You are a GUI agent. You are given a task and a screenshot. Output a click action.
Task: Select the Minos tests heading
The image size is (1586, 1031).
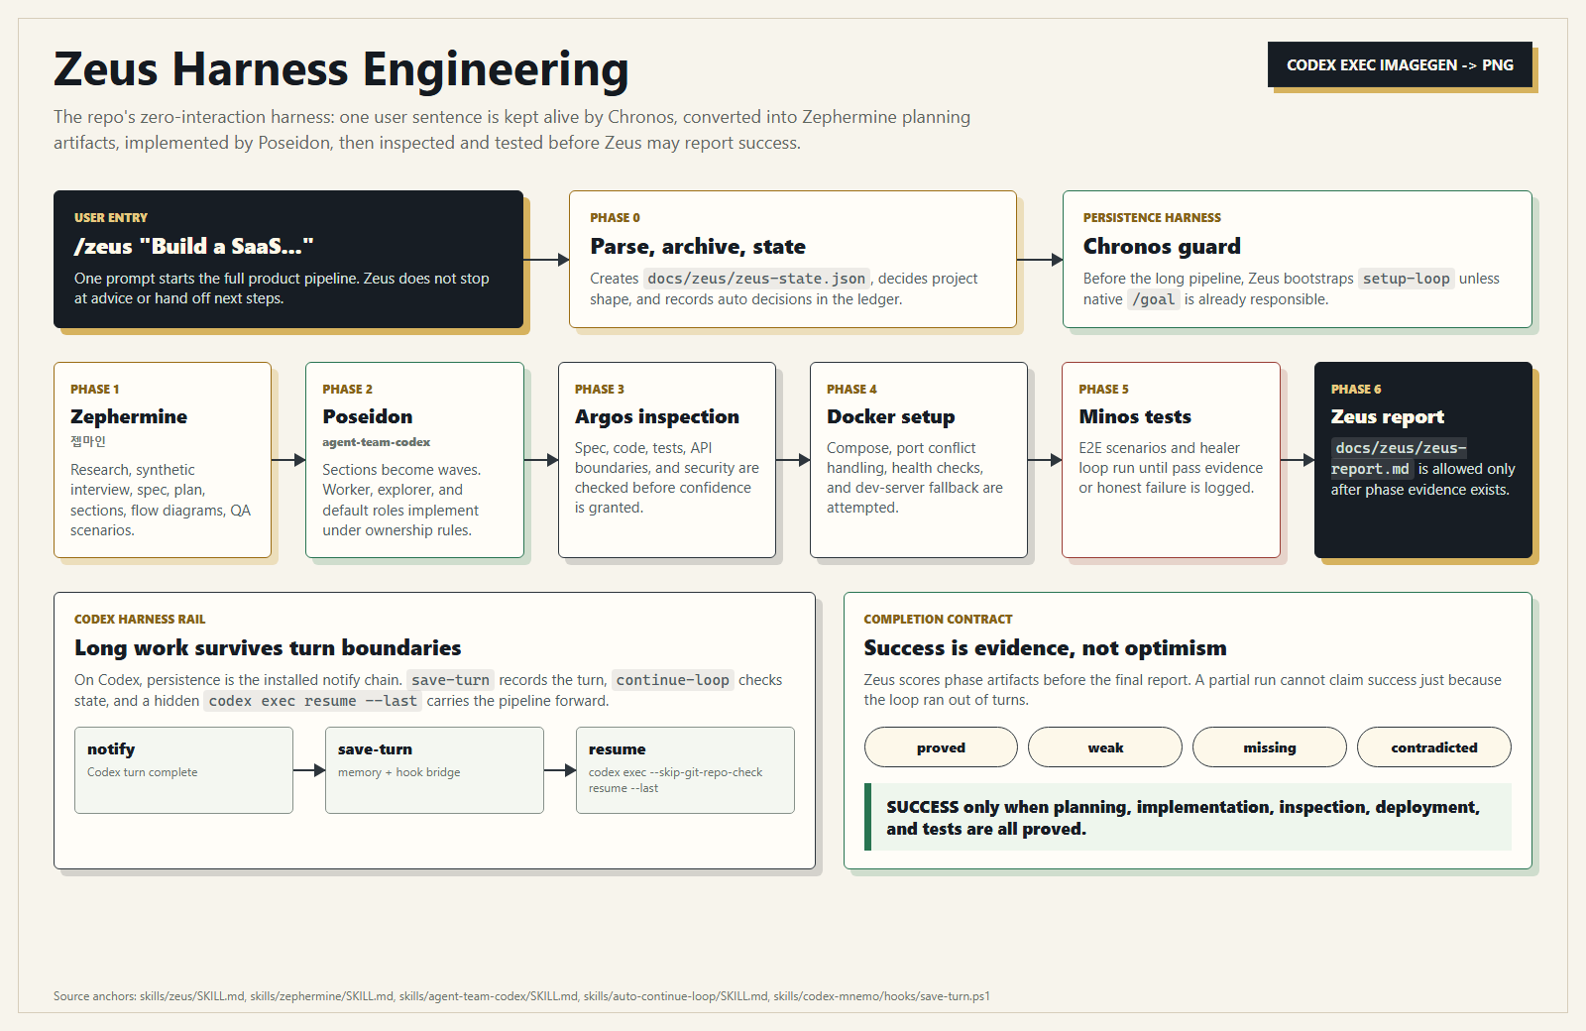click(1135, 416)
